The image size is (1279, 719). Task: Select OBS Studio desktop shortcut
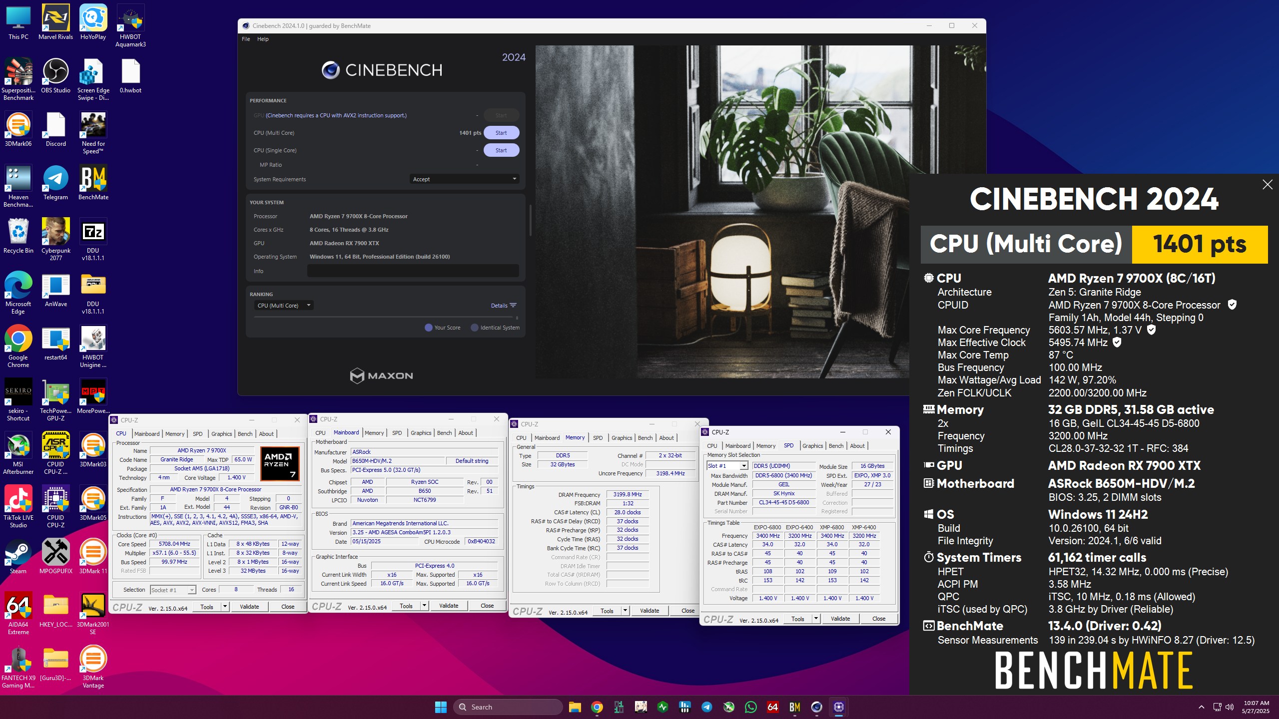pyautogui.click(x=55, y=75)
